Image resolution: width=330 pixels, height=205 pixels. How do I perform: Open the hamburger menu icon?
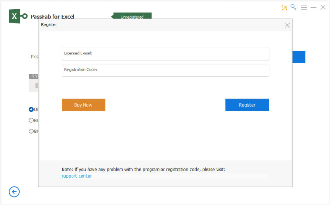tap(304, 7)
